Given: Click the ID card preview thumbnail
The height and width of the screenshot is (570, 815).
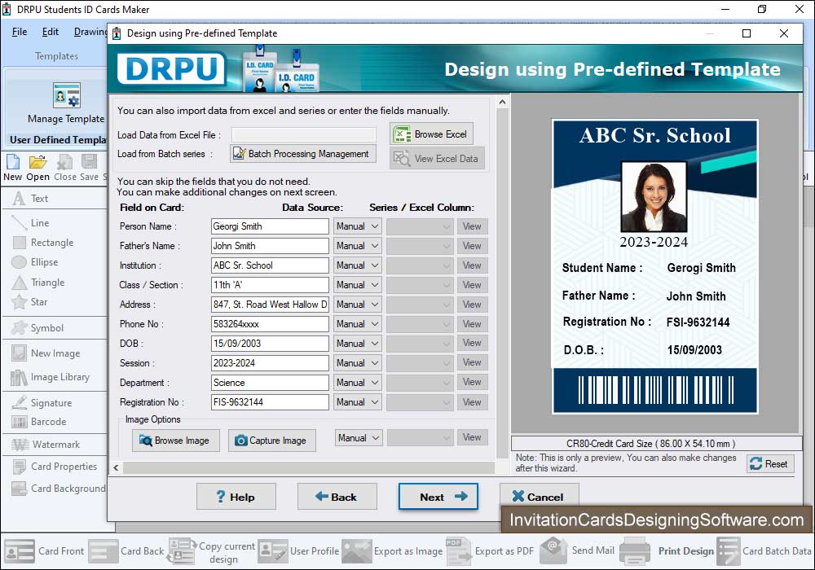Looking at the screenshot, I should [655, 266].
